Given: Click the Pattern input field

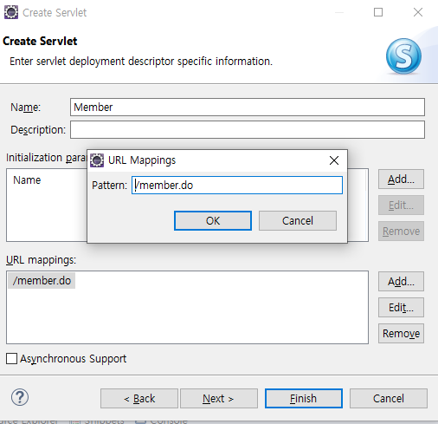Looking at the screenshot, I should tap(237, 185).
